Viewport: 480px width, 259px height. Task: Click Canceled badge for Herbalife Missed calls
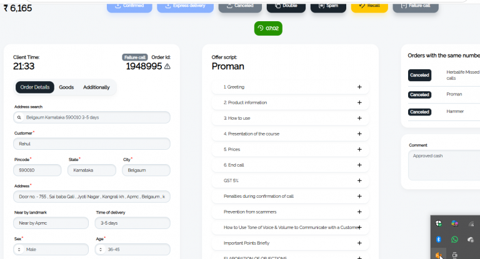click(x=419, y=76)
